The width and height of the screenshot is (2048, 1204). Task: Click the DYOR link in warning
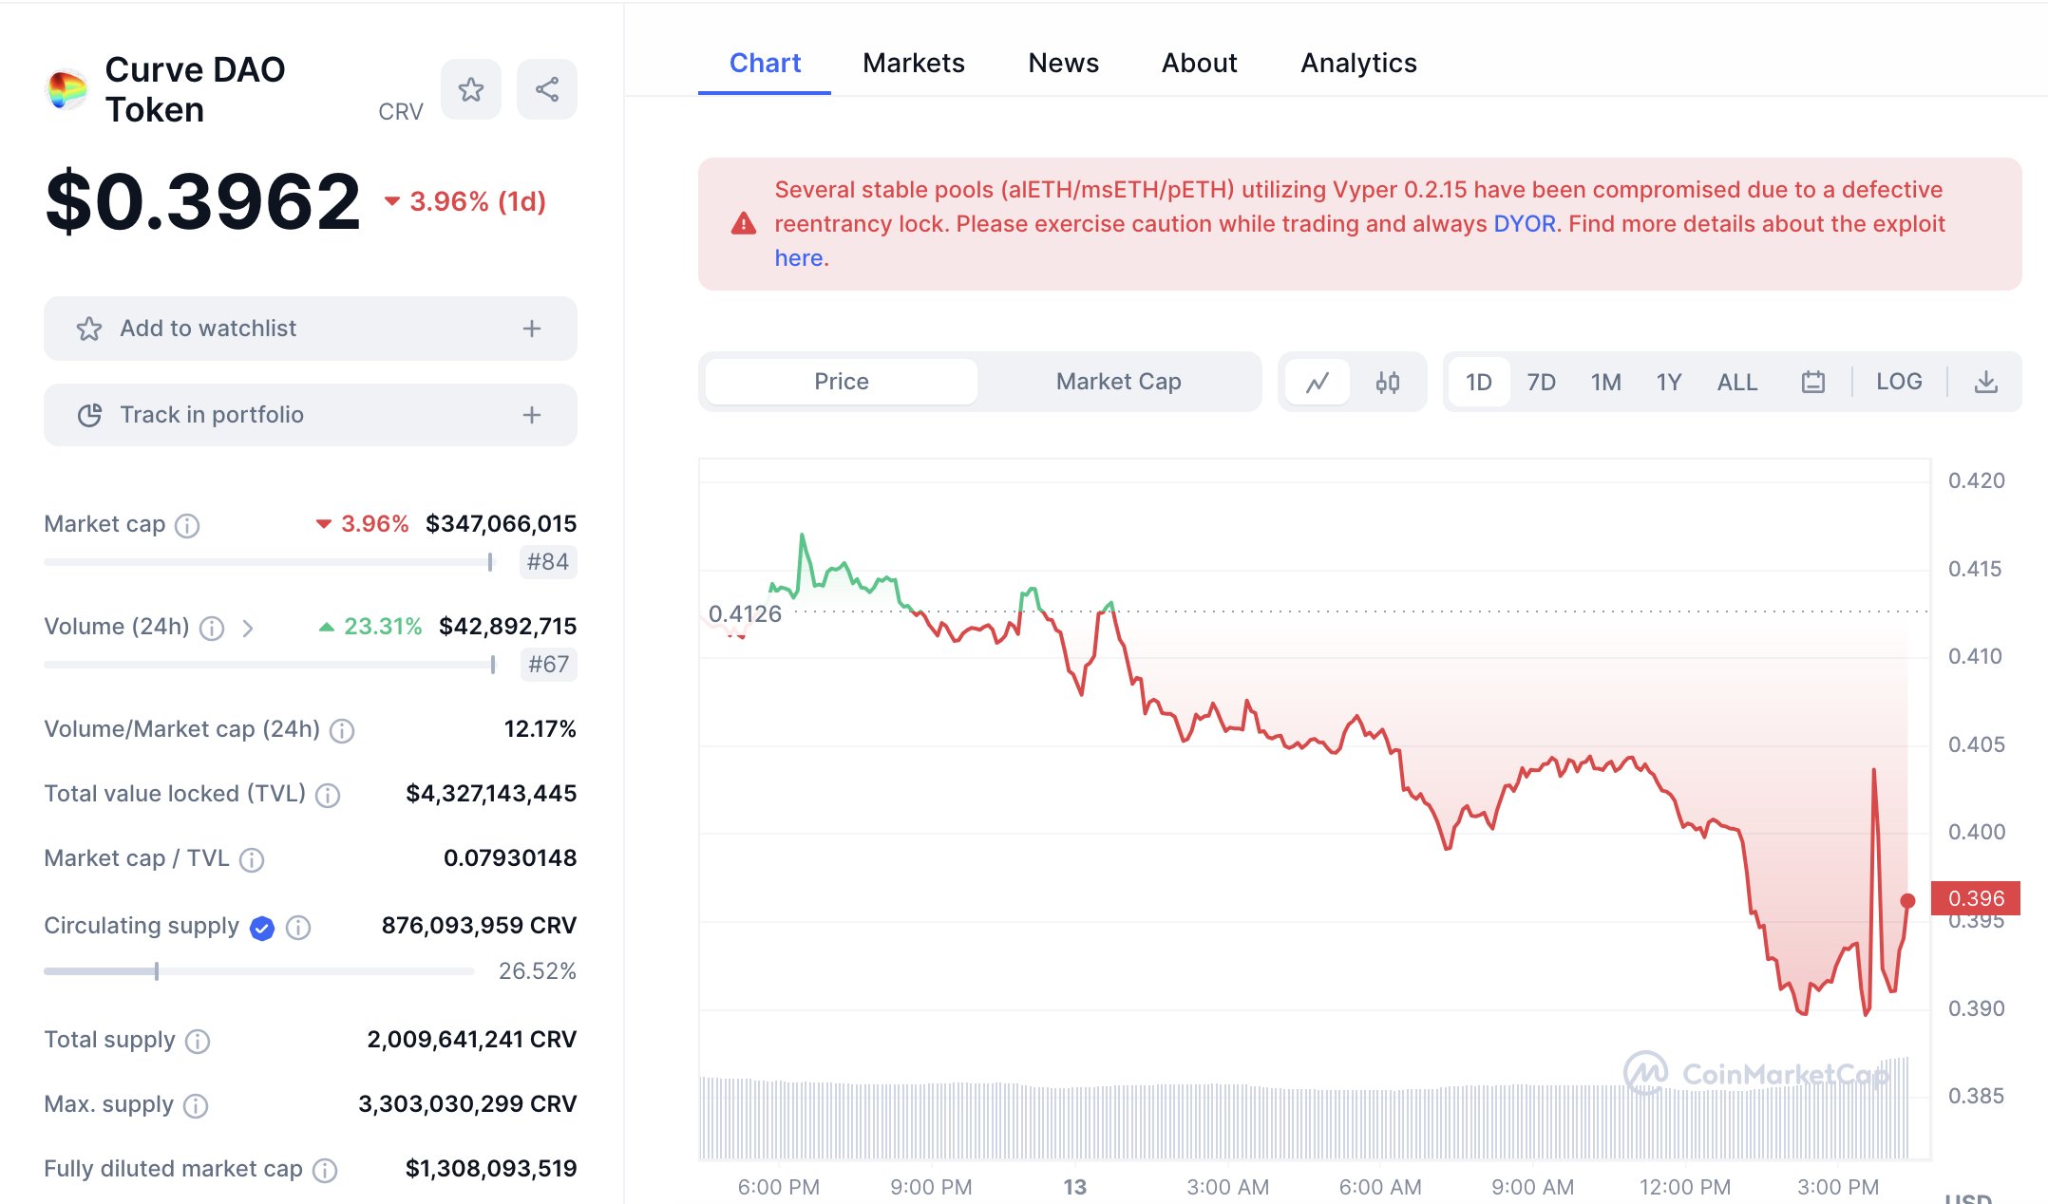1524,224
